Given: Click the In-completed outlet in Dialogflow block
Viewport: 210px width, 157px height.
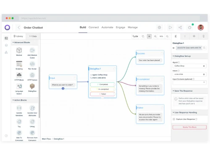Looking at the screenshot, I should 102,89.
